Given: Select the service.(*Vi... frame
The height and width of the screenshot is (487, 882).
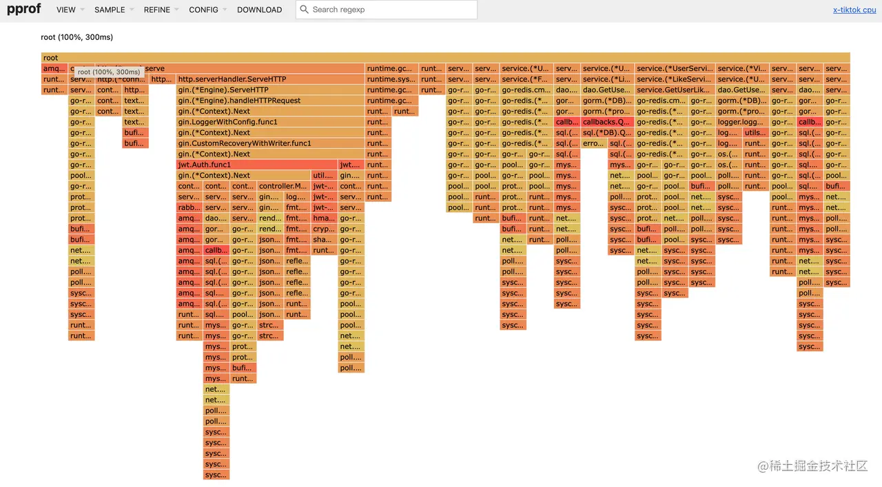Looking at the screenshot, I should click(742, 69).
